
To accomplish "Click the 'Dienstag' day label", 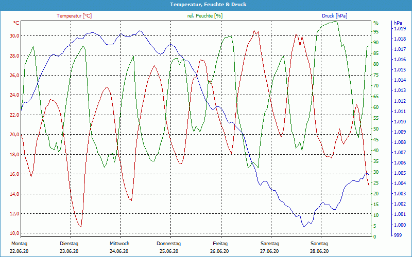I will [69, 244].
